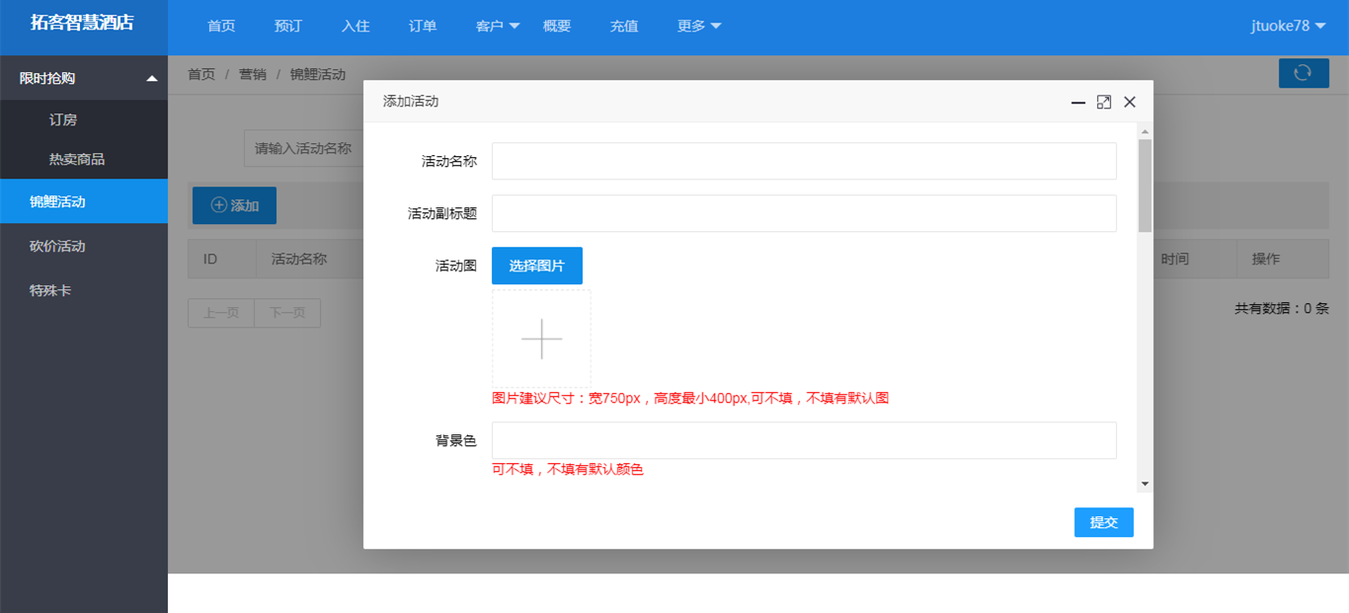Expand the 客户 dropdown menu

498,27
